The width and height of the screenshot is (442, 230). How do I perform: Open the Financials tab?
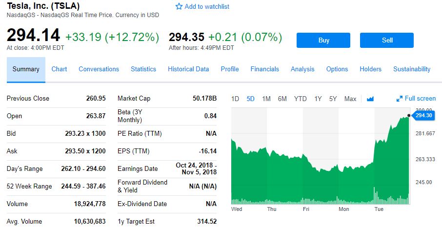(x=265, y=69)
